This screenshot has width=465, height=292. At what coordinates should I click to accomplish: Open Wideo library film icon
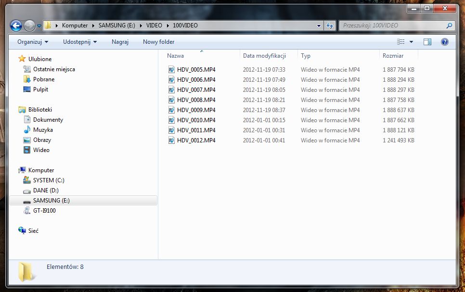click(27, 150)
